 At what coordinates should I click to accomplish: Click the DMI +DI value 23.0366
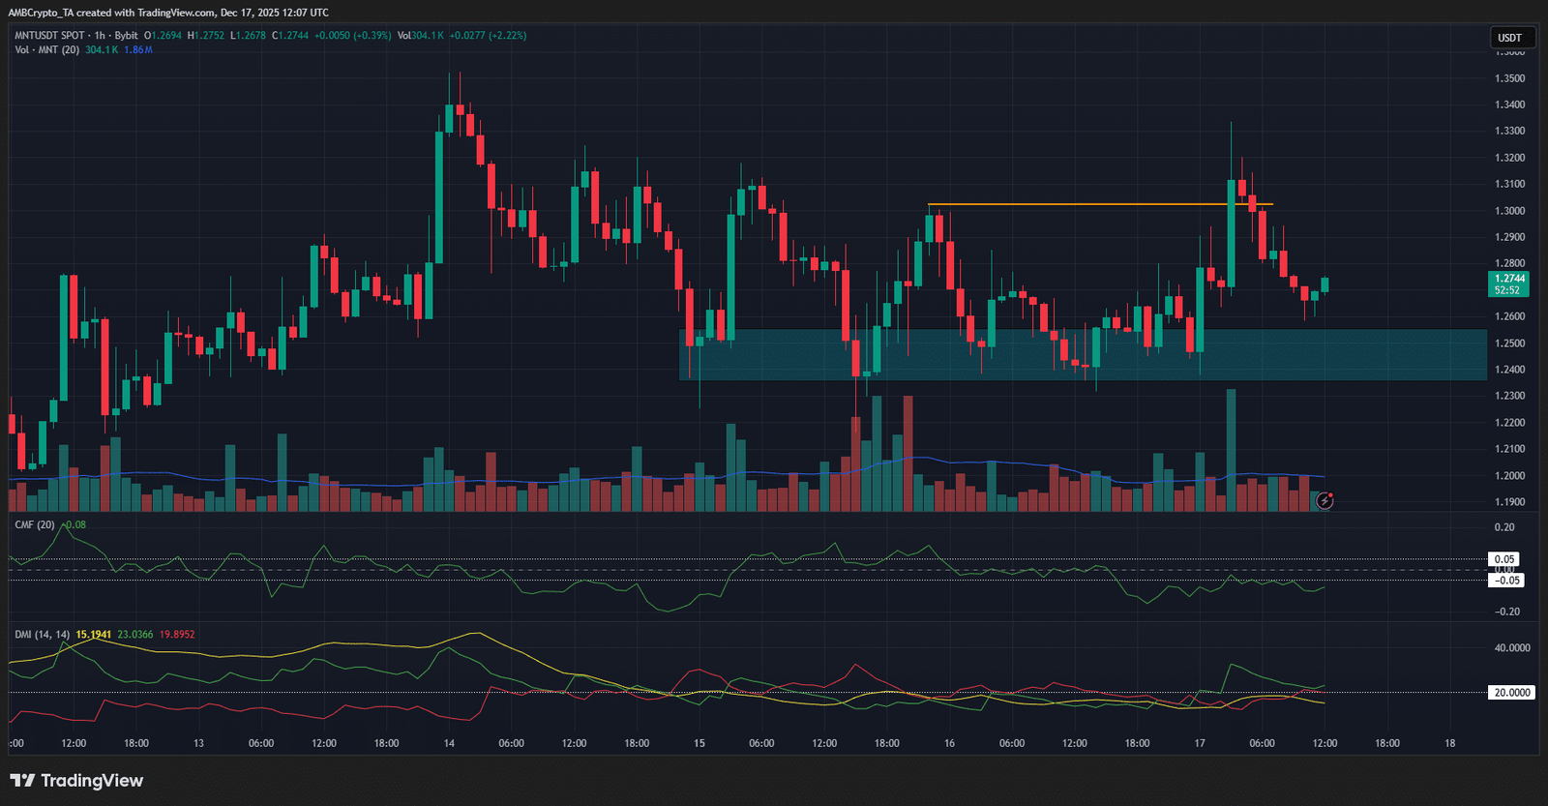pyautogui.click(x=135, y=635)
